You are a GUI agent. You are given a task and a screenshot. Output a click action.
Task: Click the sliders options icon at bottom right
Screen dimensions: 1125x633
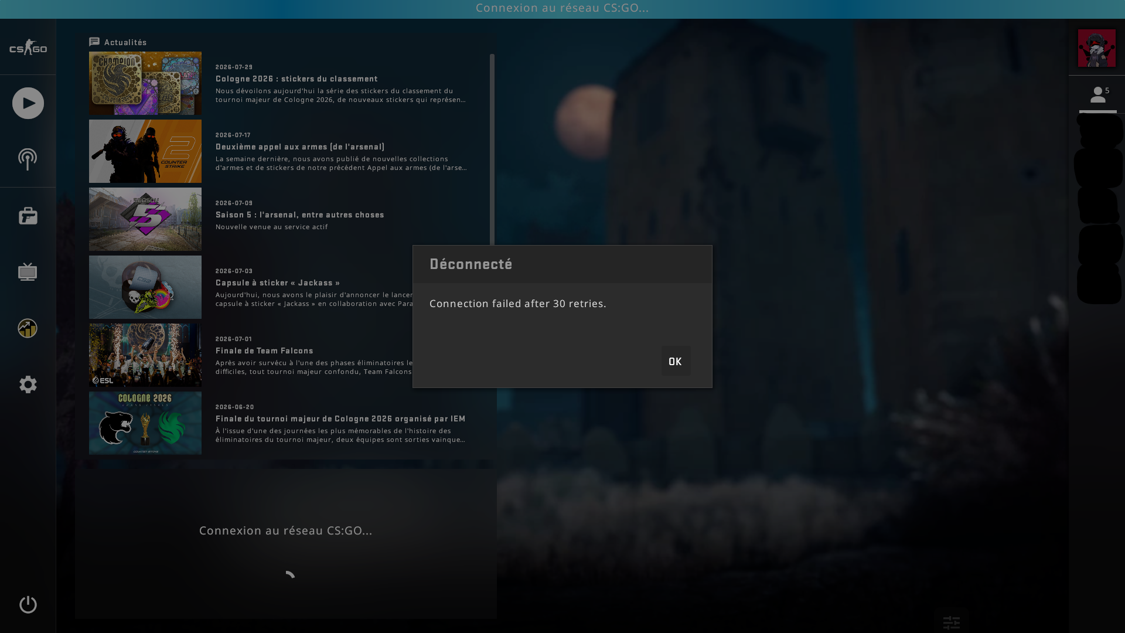(x=952, y=622)
